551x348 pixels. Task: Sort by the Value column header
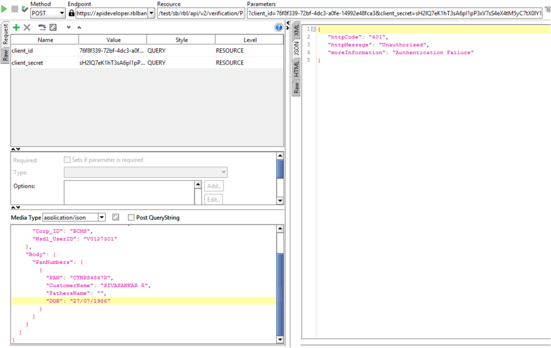(113, 40)
